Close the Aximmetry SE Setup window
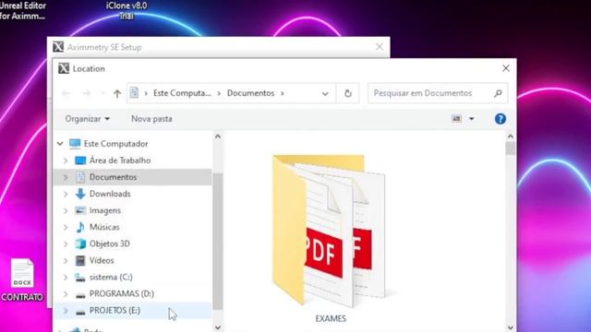This screenshot has height=332, width=591. [380, 47]
